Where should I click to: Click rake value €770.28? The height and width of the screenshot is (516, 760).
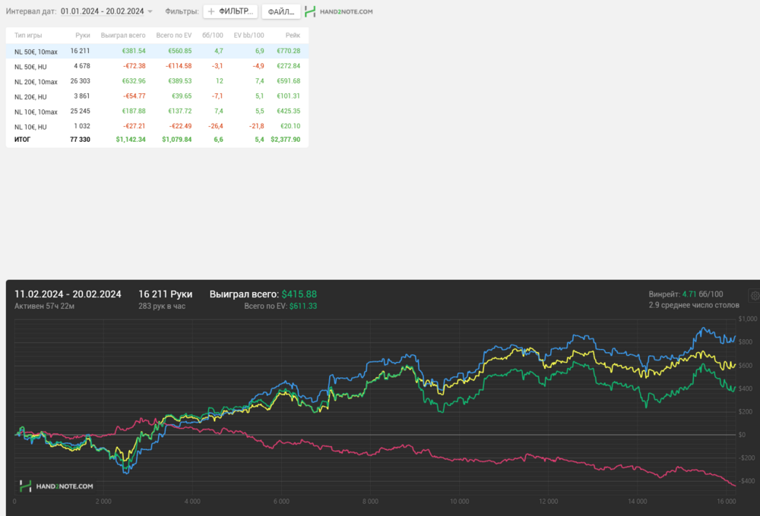point(288,51)
